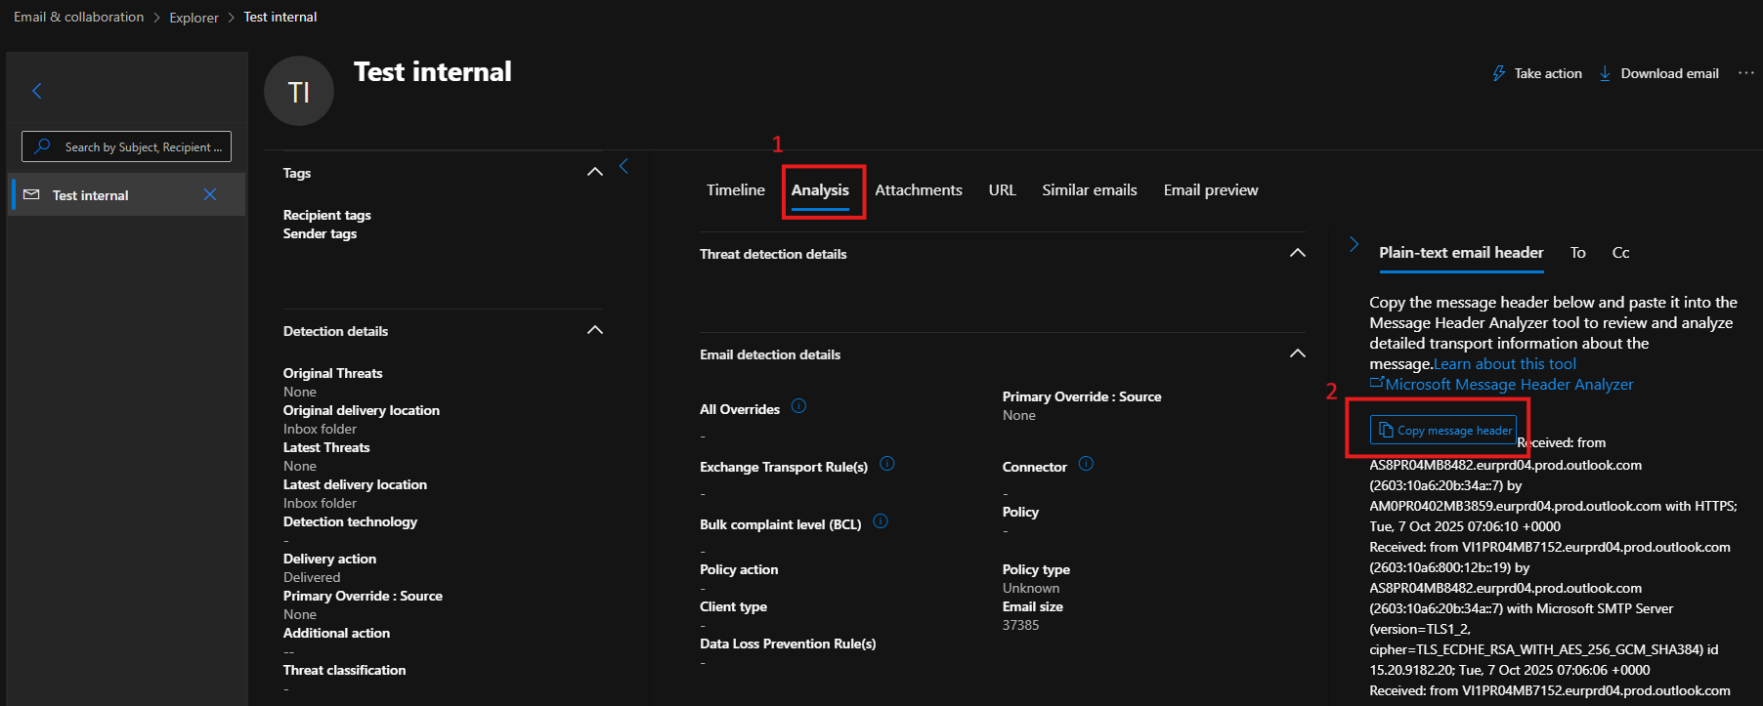Collapse the Threat detection details section

[x=1297, y=253]
